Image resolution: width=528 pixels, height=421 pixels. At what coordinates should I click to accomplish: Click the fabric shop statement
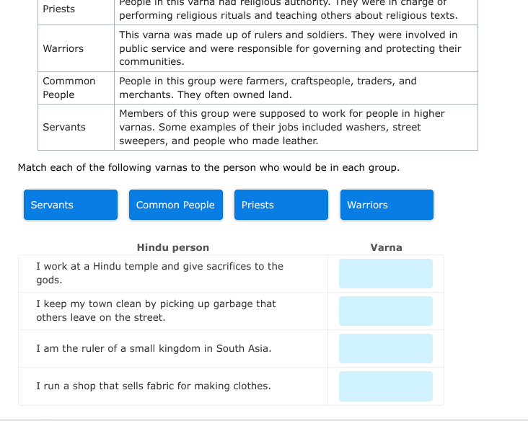154,386
